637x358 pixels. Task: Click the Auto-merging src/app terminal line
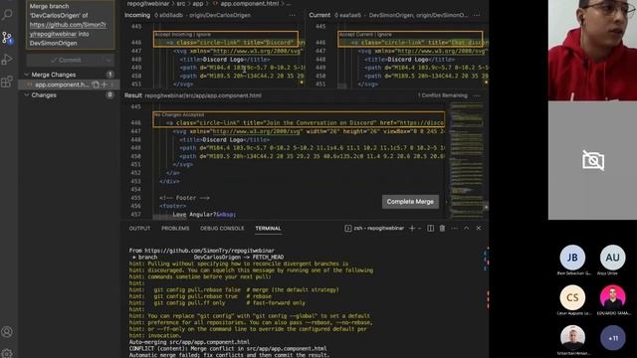[189, 342]
